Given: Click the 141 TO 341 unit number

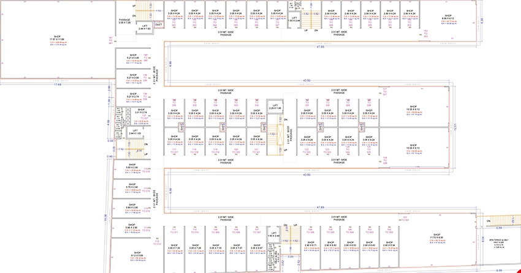Looking at the screenshot, I should (111, 40).
